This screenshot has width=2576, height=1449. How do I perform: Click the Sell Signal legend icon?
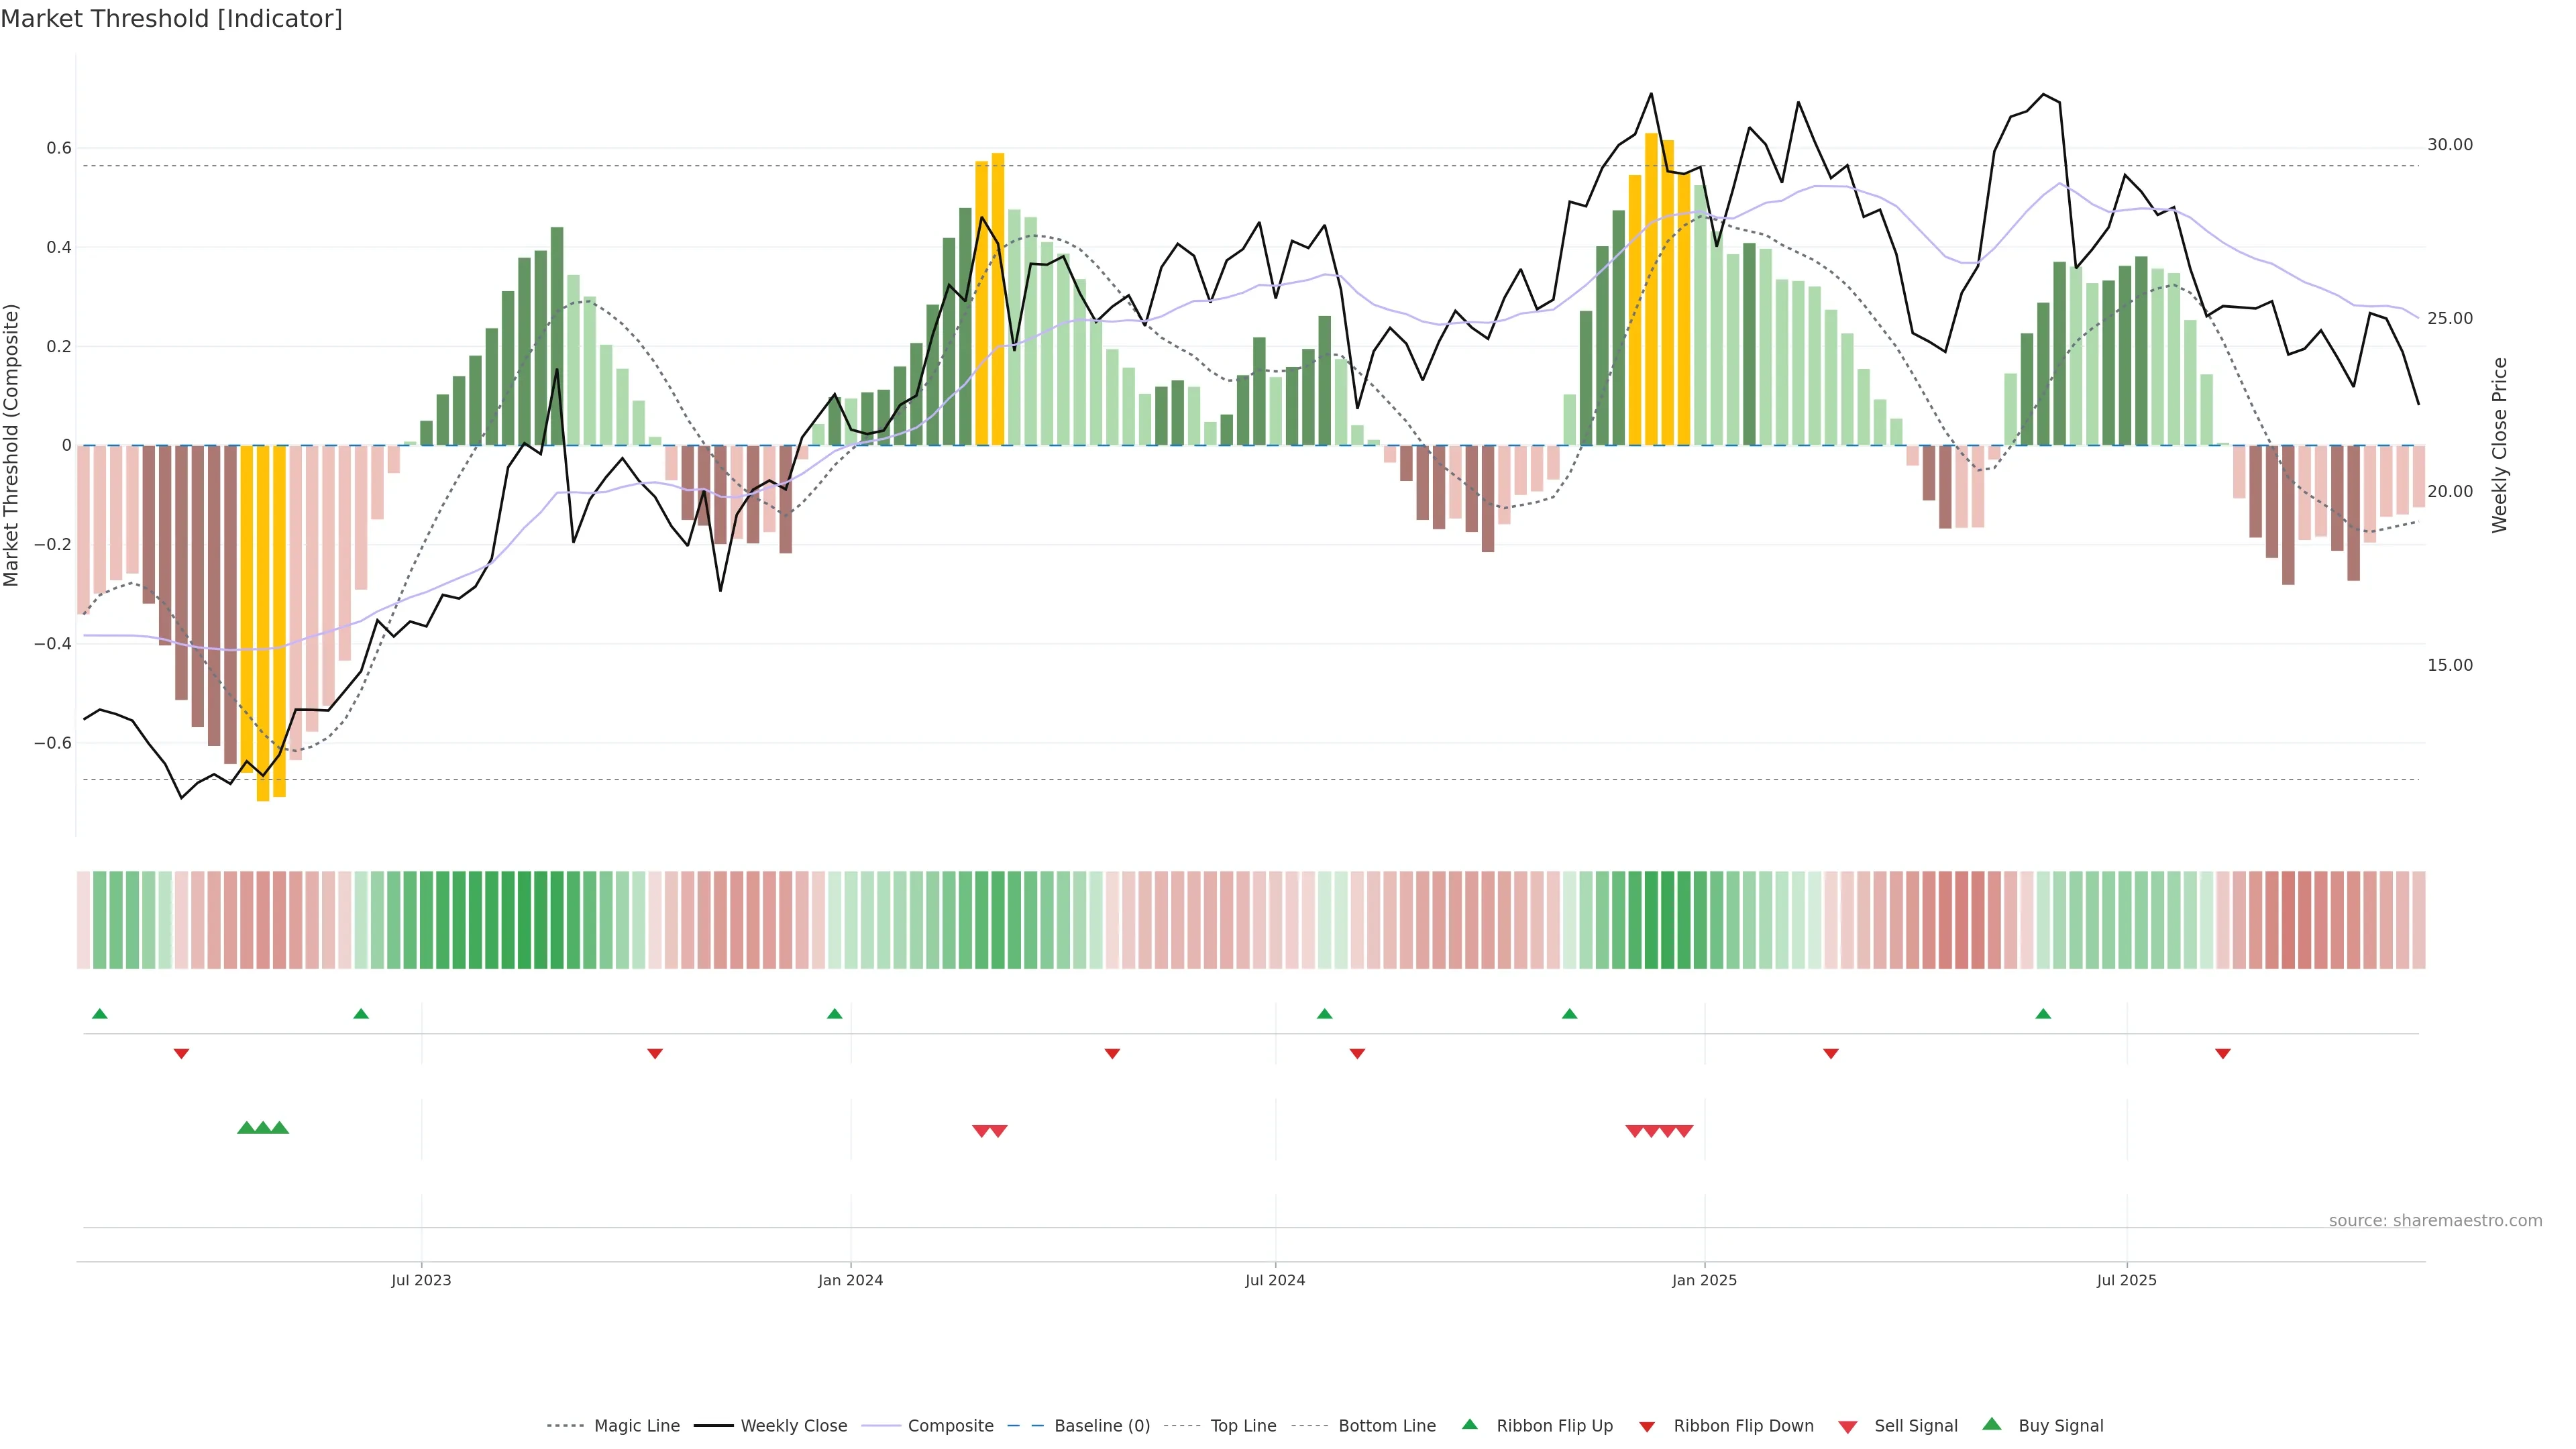pyautogui.click(x=1848, y=1427)
